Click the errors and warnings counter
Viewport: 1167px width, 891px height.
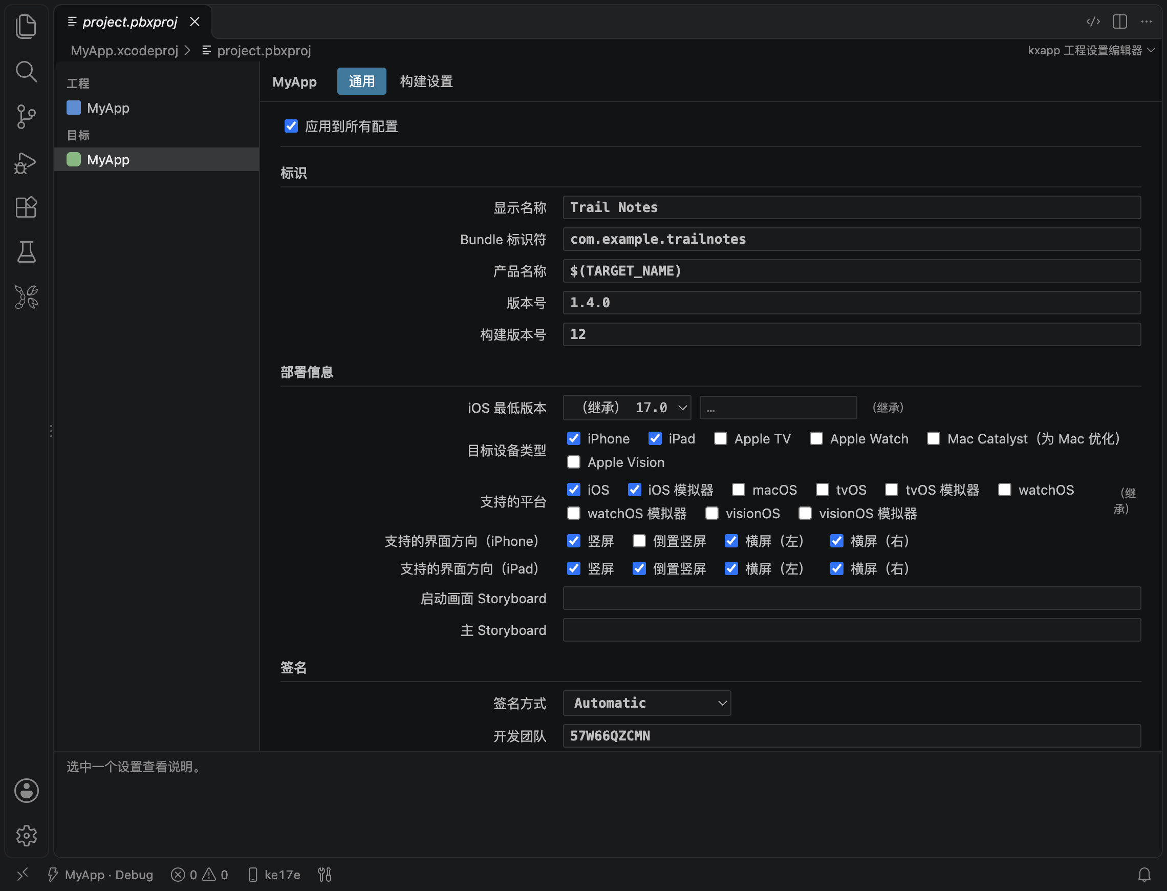tap(199, 875)
